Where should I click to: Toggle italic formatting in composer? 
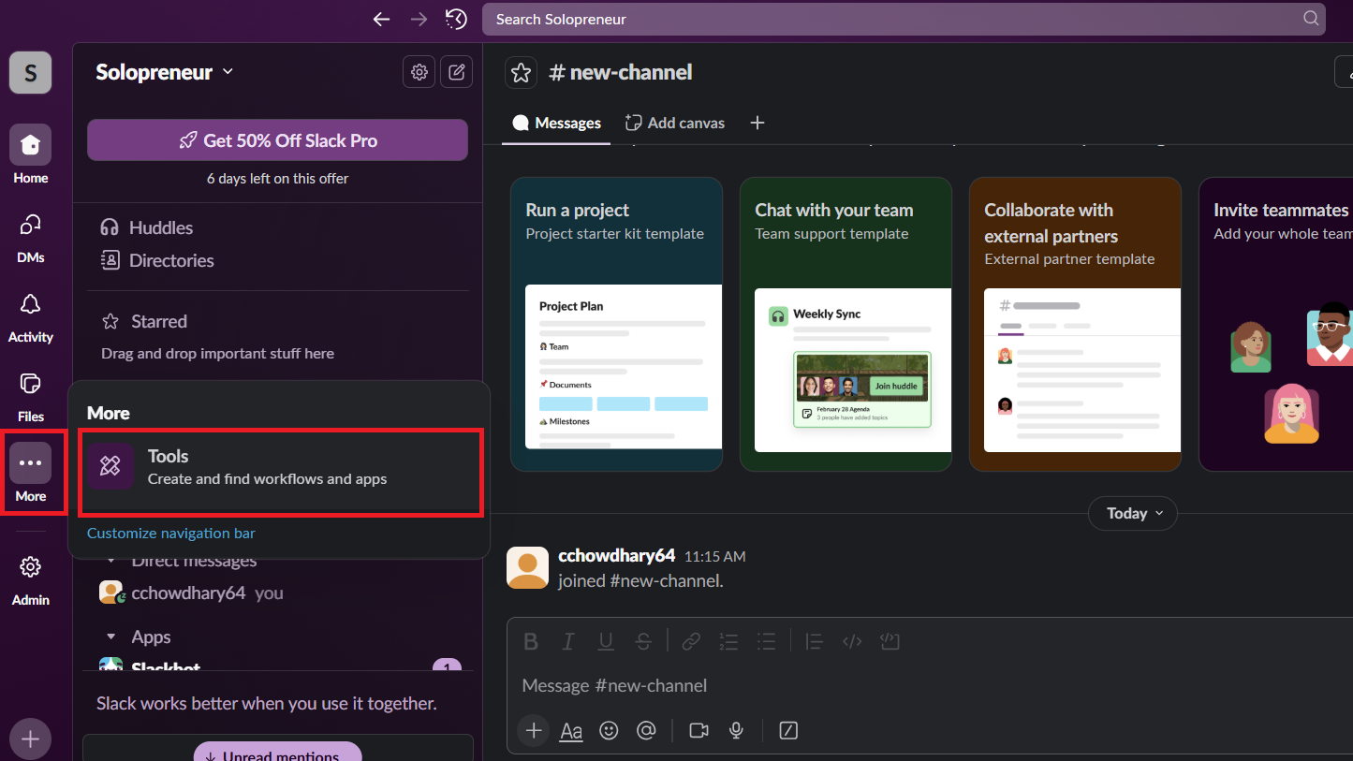tap(567, 641)
